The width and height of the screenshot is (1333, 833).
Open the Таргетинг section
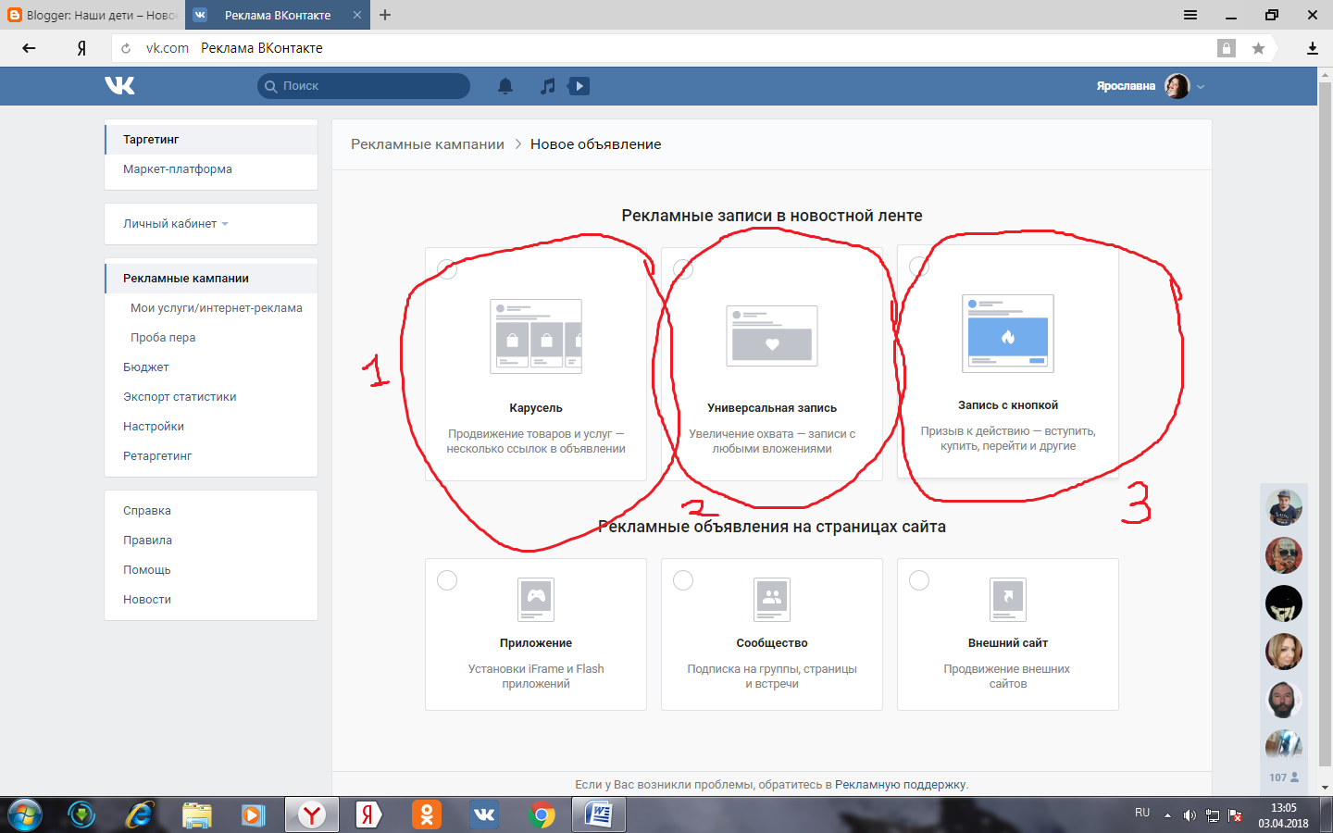[x=211, y=140]
